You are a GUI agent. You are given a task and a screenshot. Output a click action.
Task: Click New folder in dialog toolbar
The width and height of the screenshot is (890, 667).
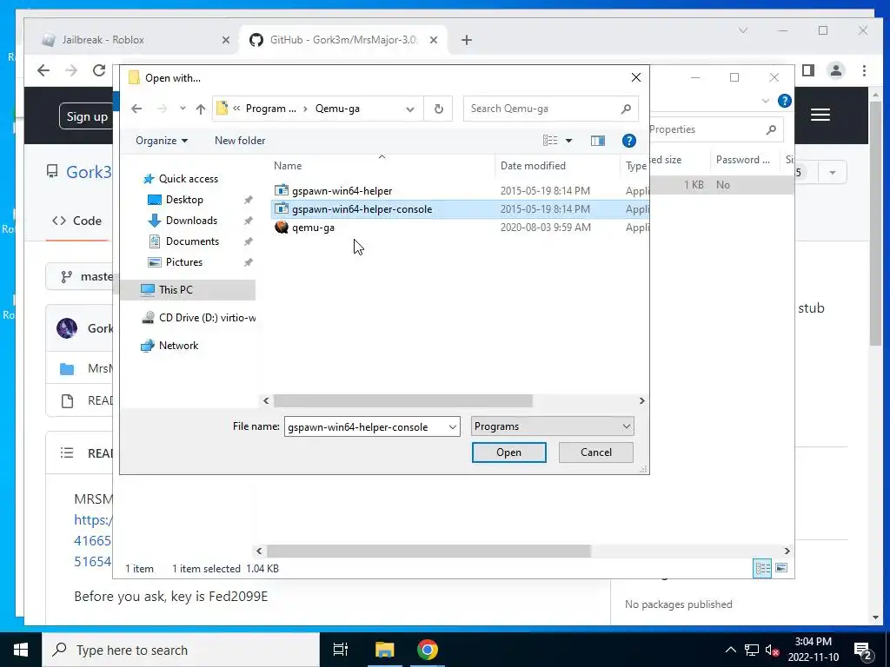click(240, 141)
